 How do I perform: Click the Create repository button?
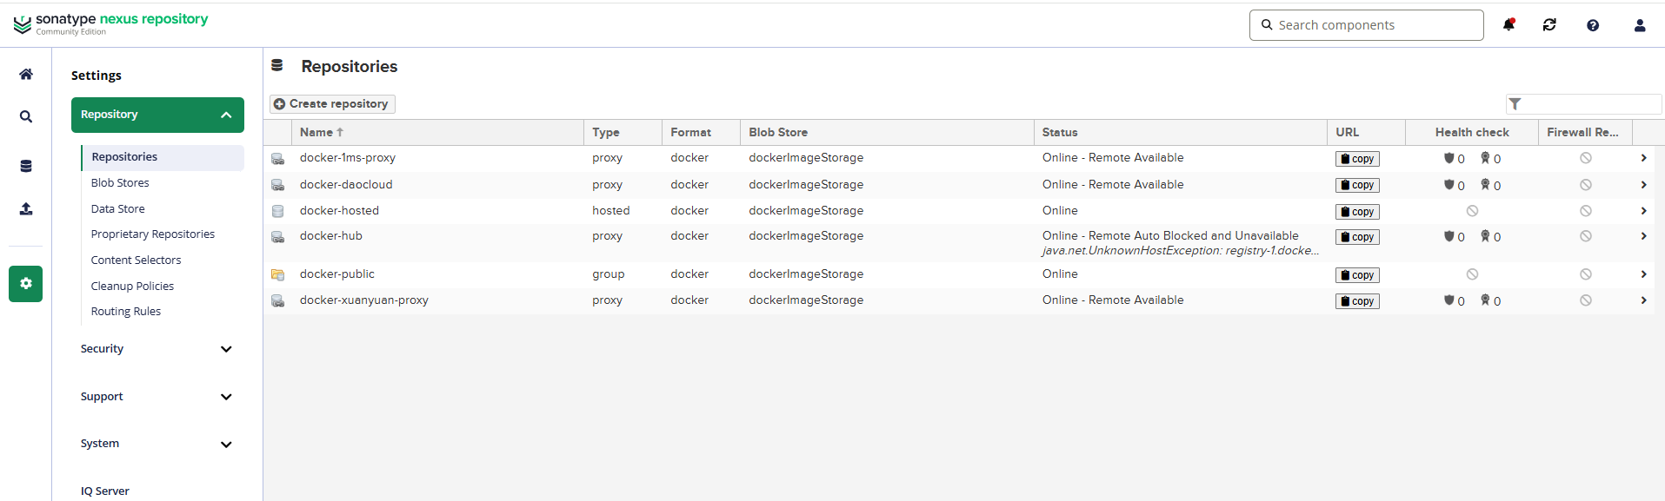(x=332, y=104)
